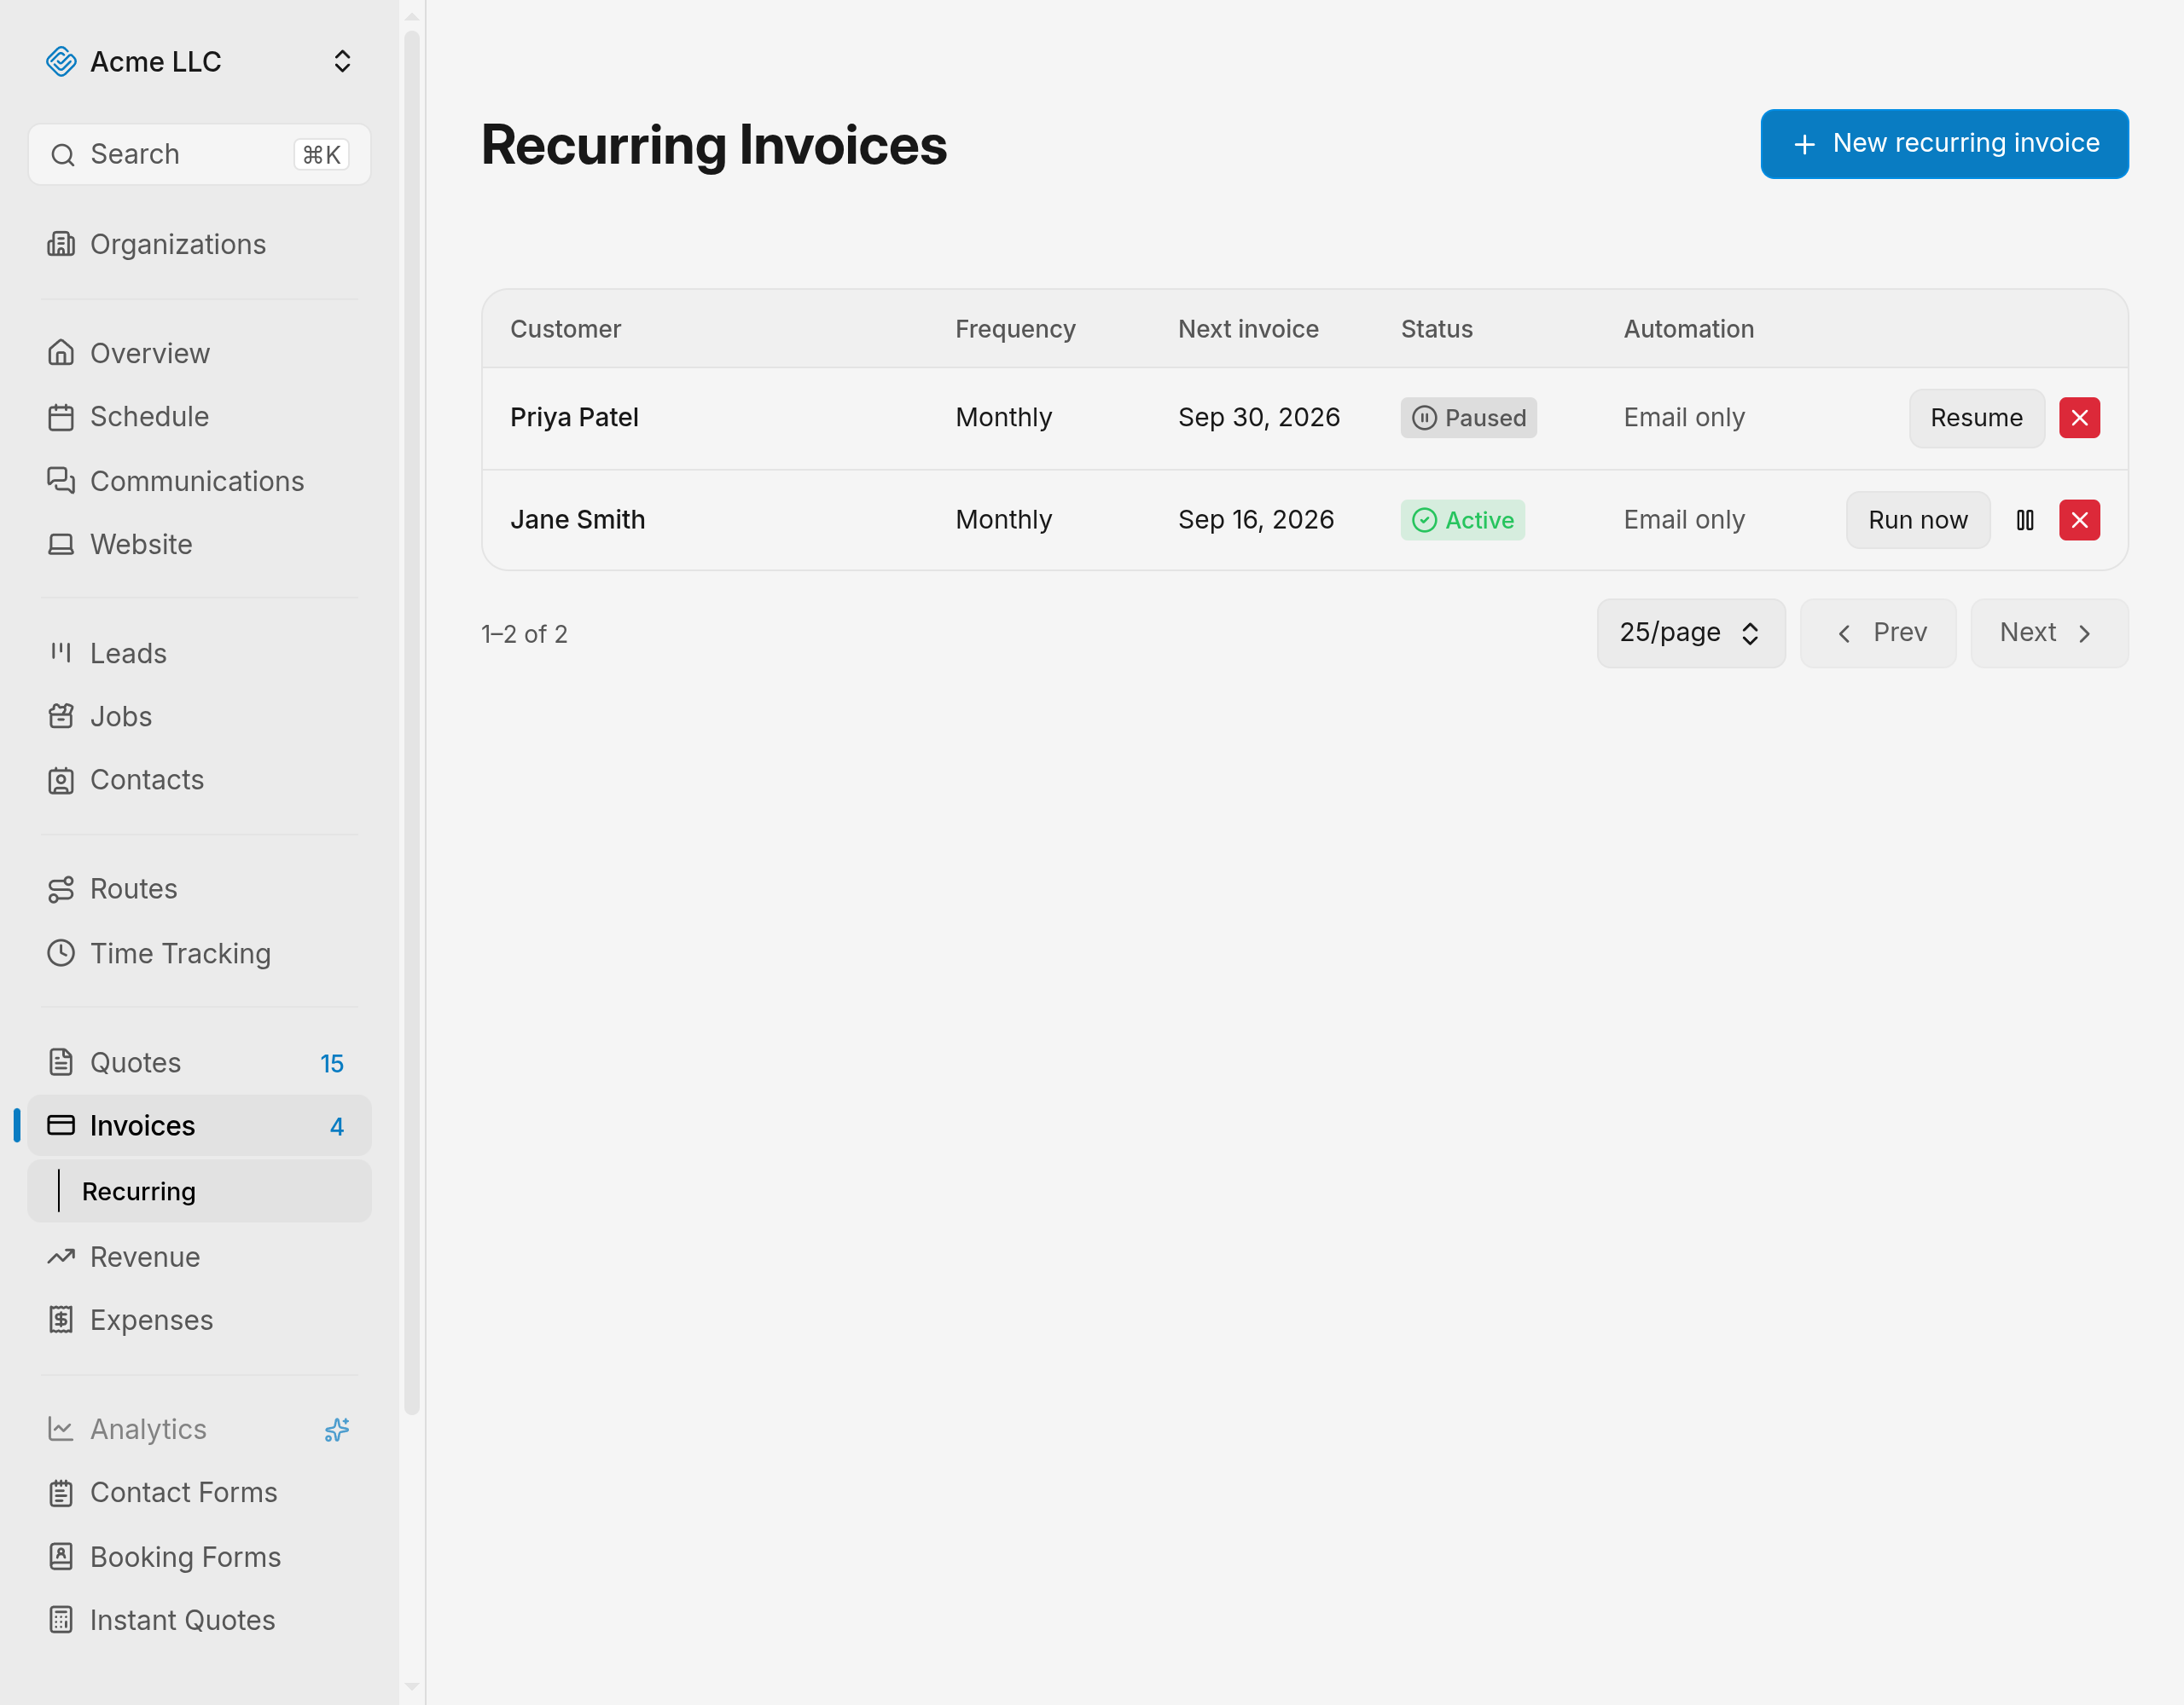Open Priya Patel customer row
Screen dimensions: 2184x1705
[1304, 418]
